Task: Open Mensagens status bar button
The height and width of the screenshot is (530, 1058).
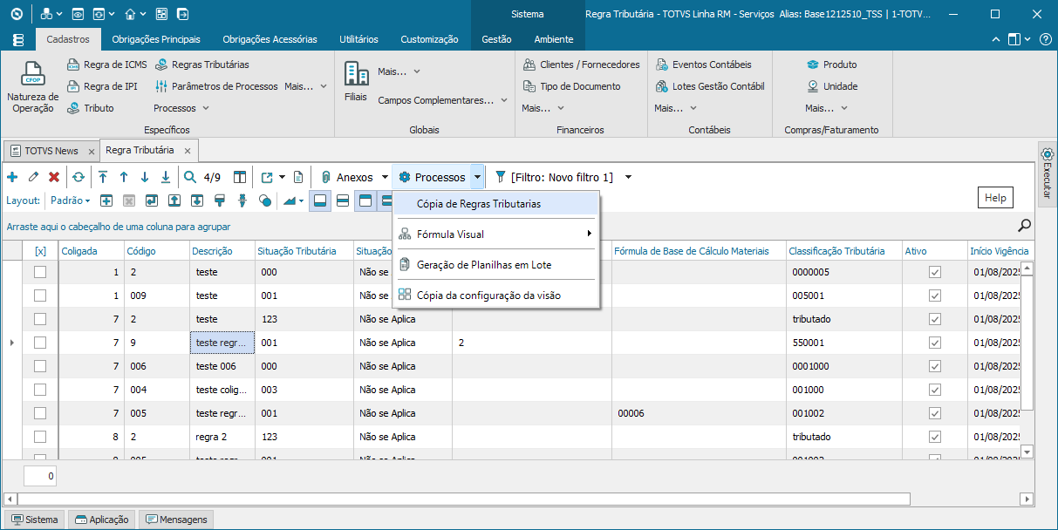Action: coord(174,520)
